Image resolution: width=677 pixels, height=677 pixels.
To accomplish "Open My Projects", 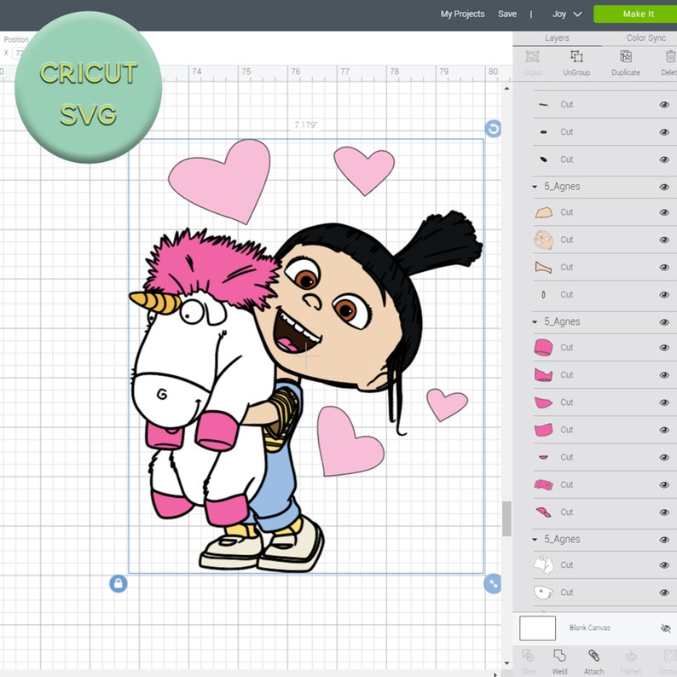I will (462, 14).
